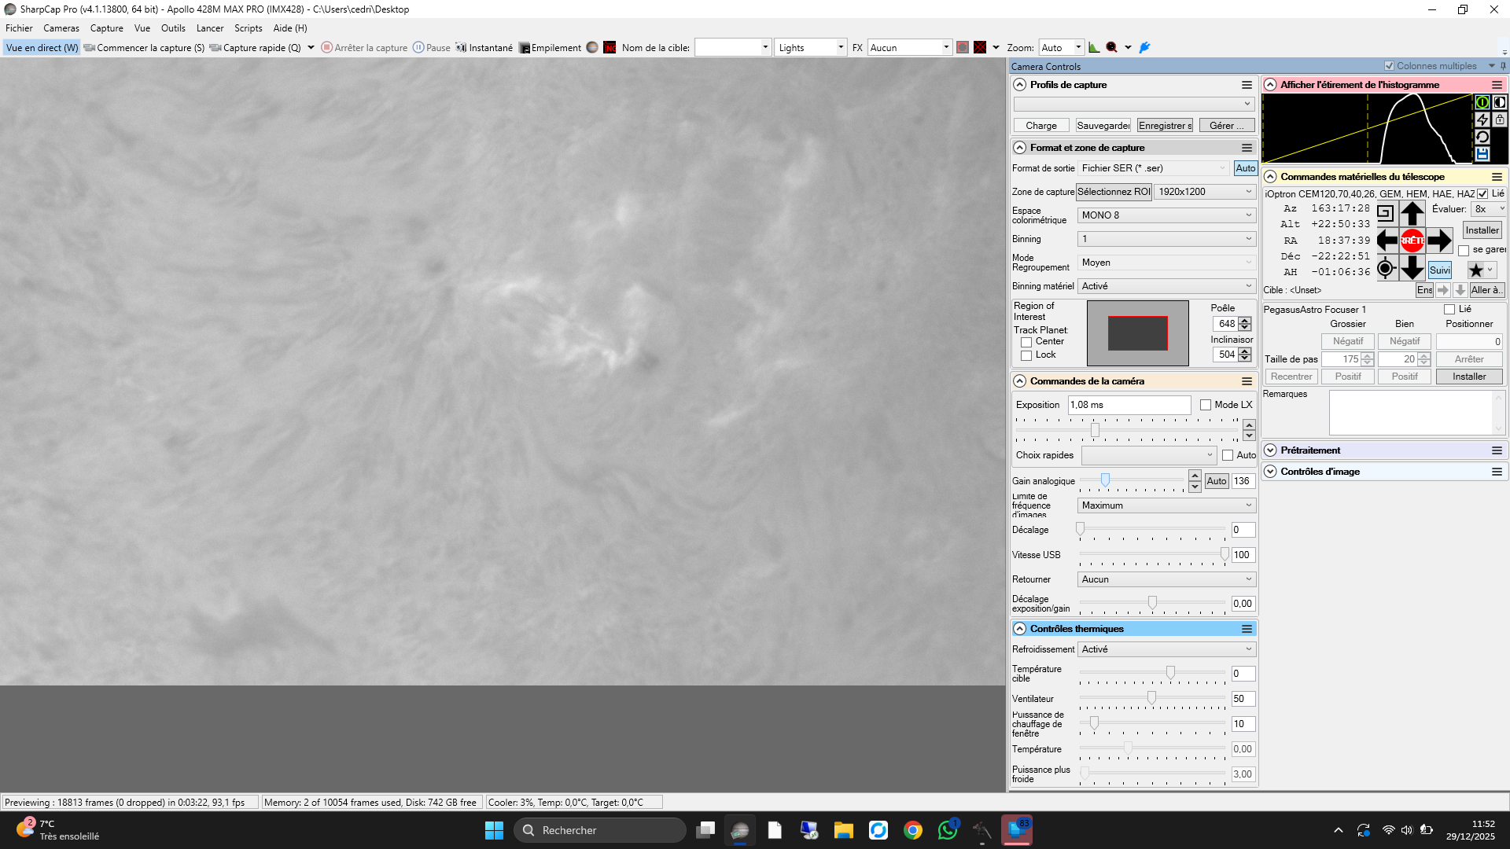Image resolution: width=1510 pixels, height=849 pixels.
Task: Check the Track Planet Center checkbox
Action: tap(1026, 342)
